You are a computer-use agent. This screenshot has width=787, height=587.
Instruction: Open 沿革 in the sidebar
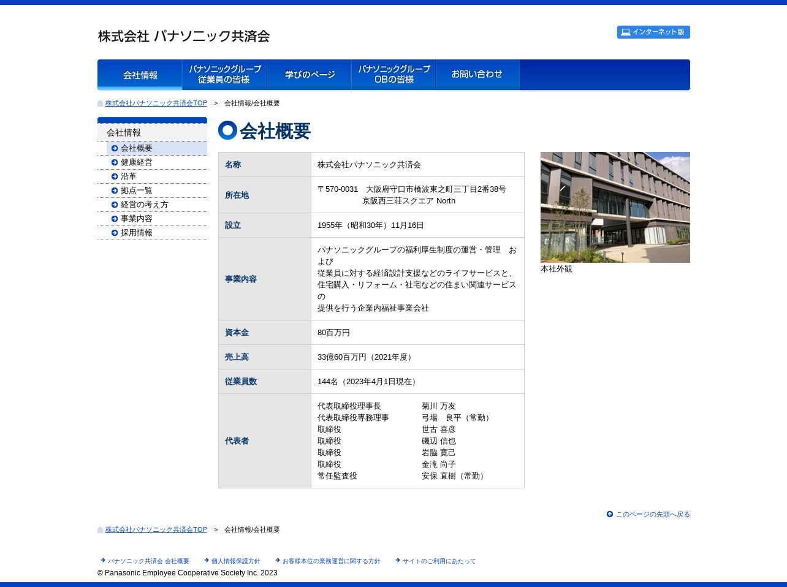tap(157, 176)
